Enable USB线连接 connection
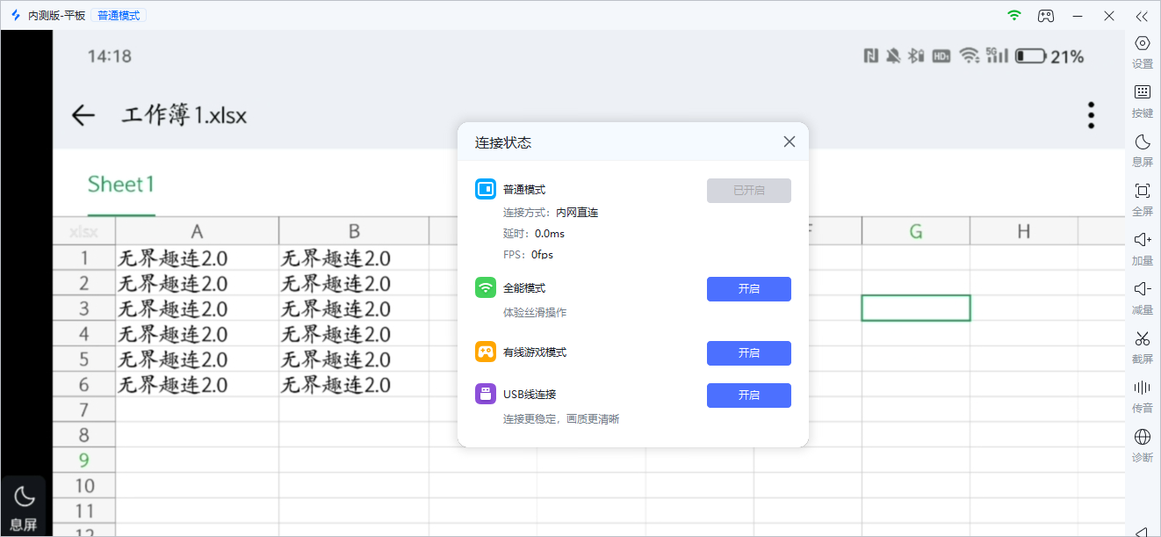 pyautogui.click(x=748, y=395)
